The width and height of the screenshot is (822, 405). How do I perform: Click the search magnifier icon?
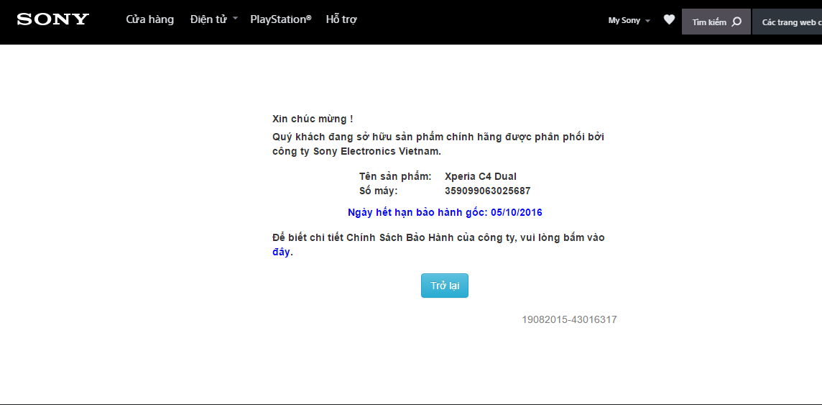click(x=736, y=22)
